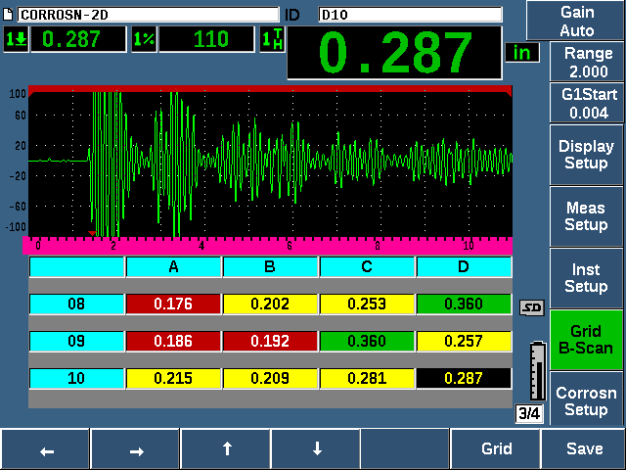The width and height of the screenshot is (626, 470).
Task: Click the ID field showing D10
Action: 410,15
